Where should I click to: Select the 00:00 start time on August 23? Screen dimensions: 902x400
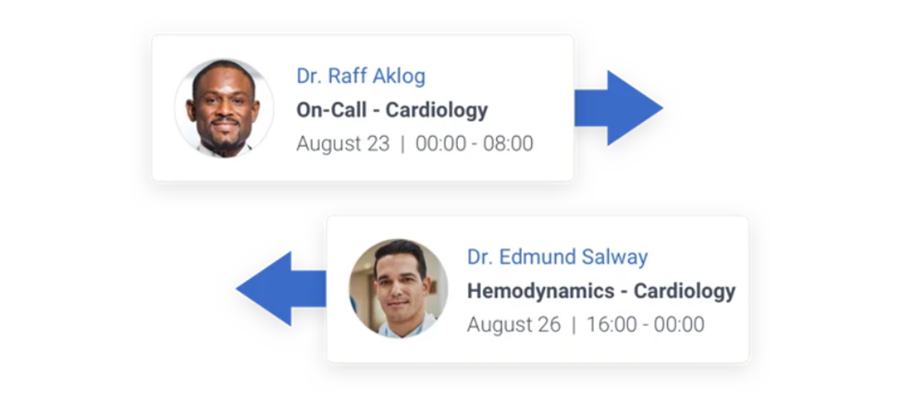439,144
